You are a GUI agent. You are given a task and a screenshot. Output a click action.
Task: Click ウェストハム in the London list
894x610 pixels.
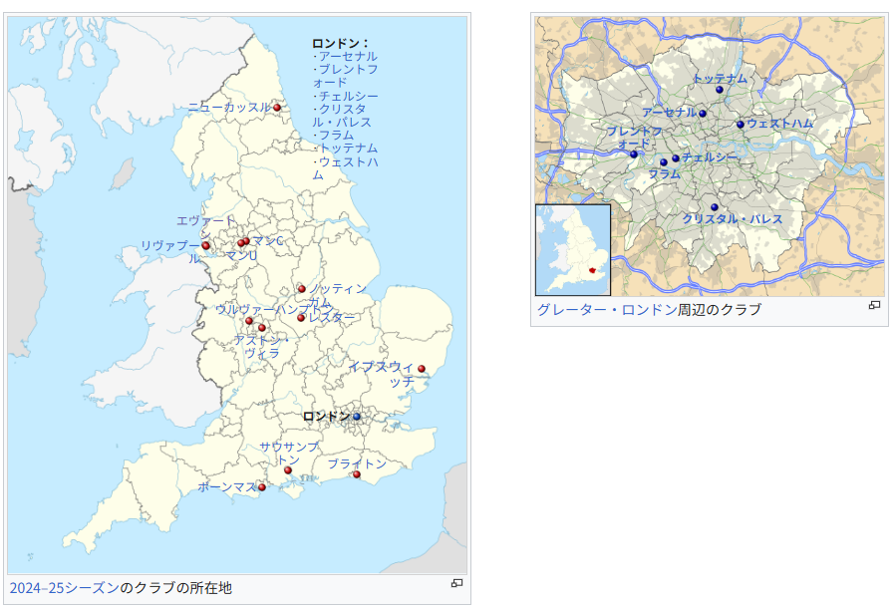345,168
